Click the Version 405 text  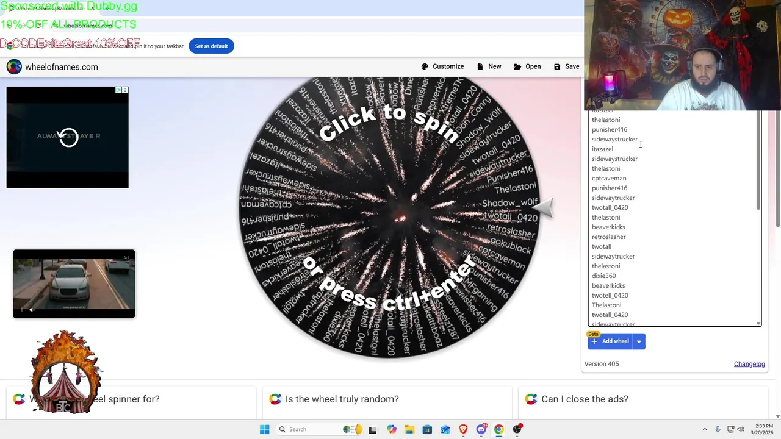click(x=602, y=364)
